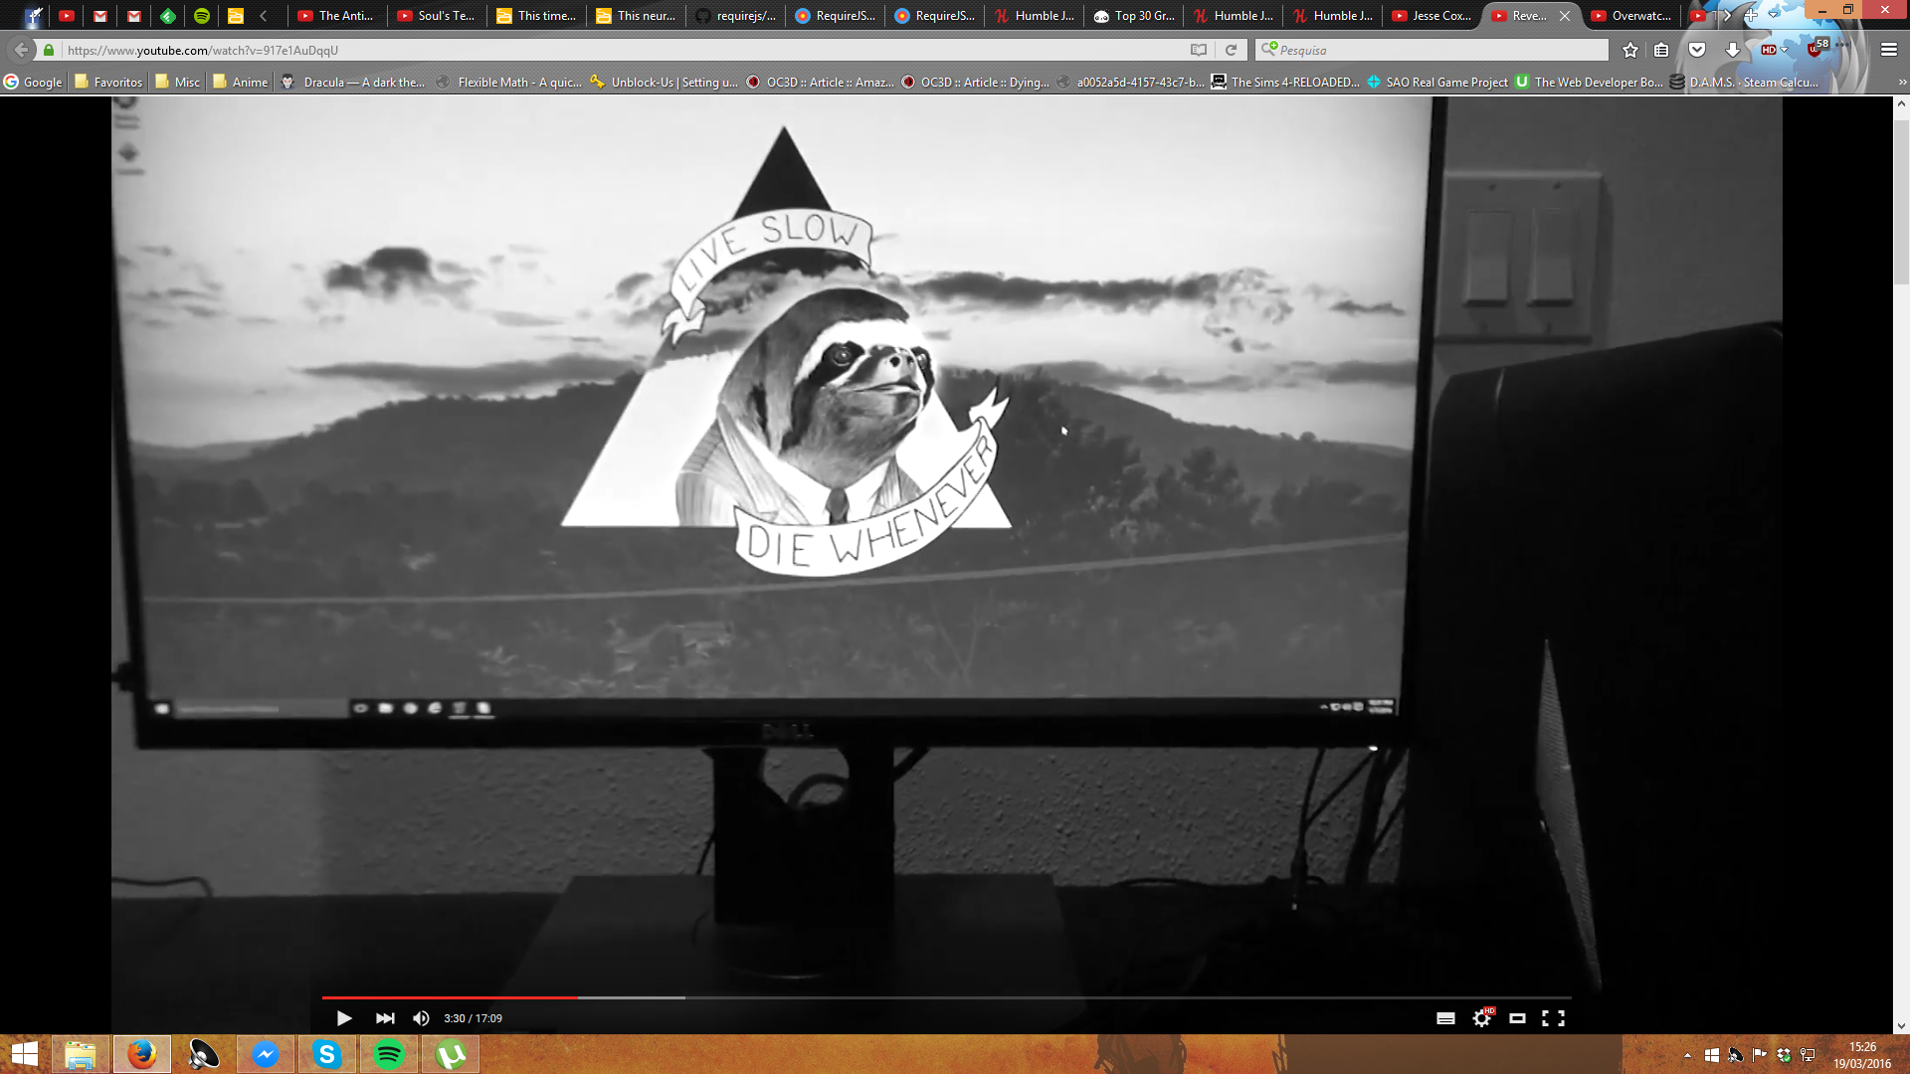Screen dimensions: 1910x1074
Task: Open Unblock-Us Setting bookmark
Action: point(665,83)
